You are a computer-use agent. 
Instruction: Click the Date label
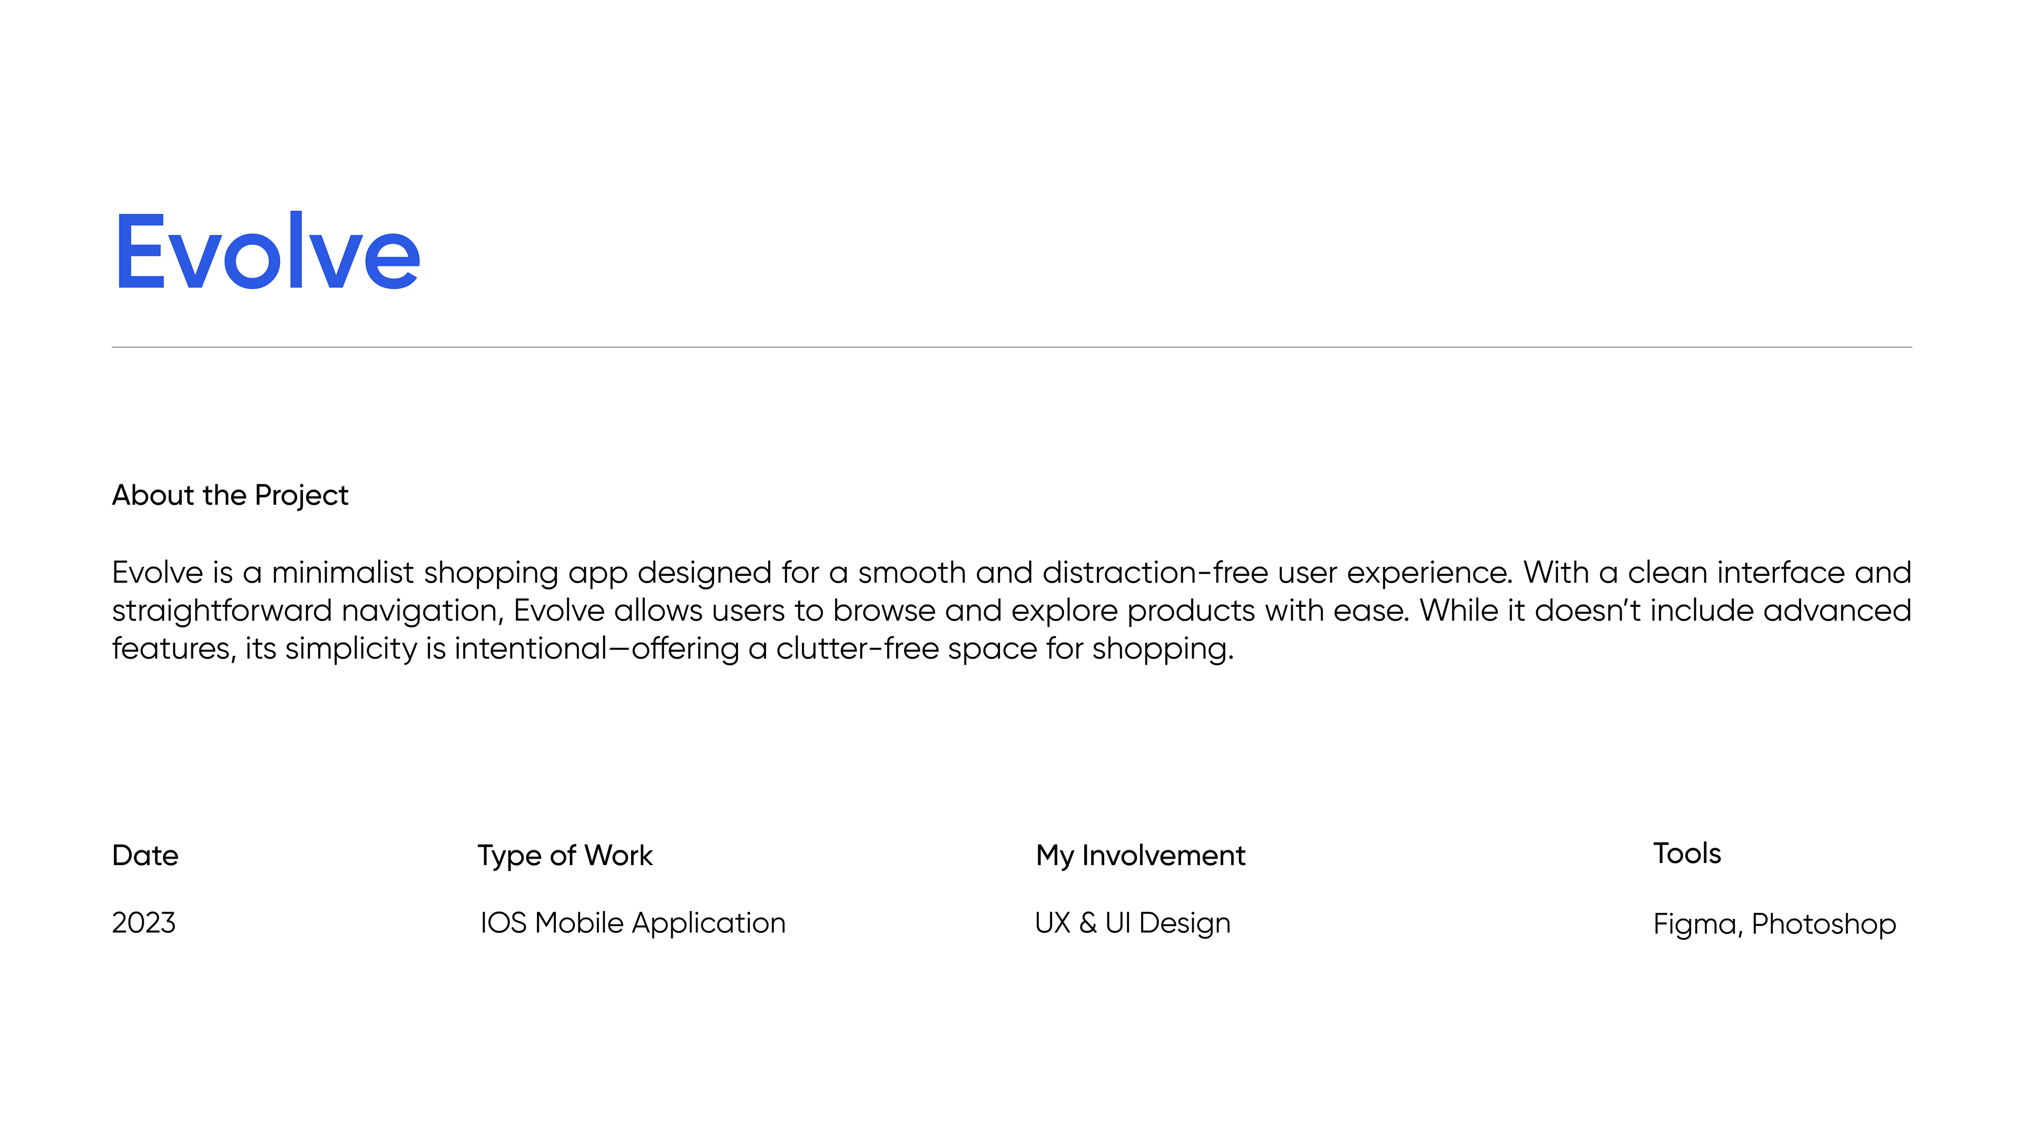tap(145, 855)
